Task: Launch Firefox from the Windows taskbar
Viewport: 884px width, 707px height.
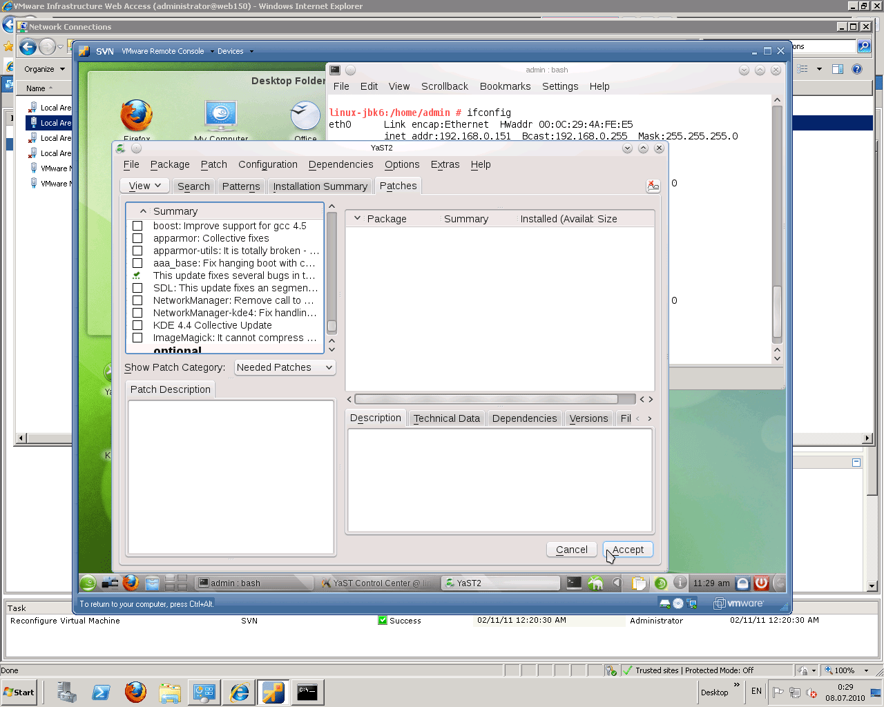Action: (135, 692)
